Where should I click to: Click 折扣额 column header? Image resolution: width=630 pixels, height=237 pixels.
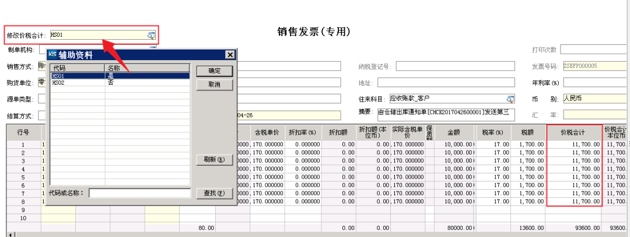point(339,133)
